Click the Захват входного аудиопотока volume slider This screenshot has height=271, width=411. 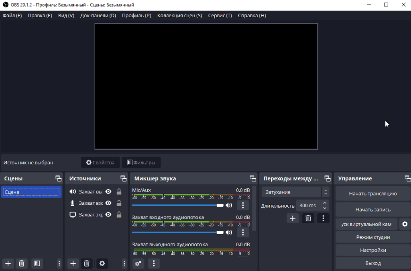click(x=177, y=233)
